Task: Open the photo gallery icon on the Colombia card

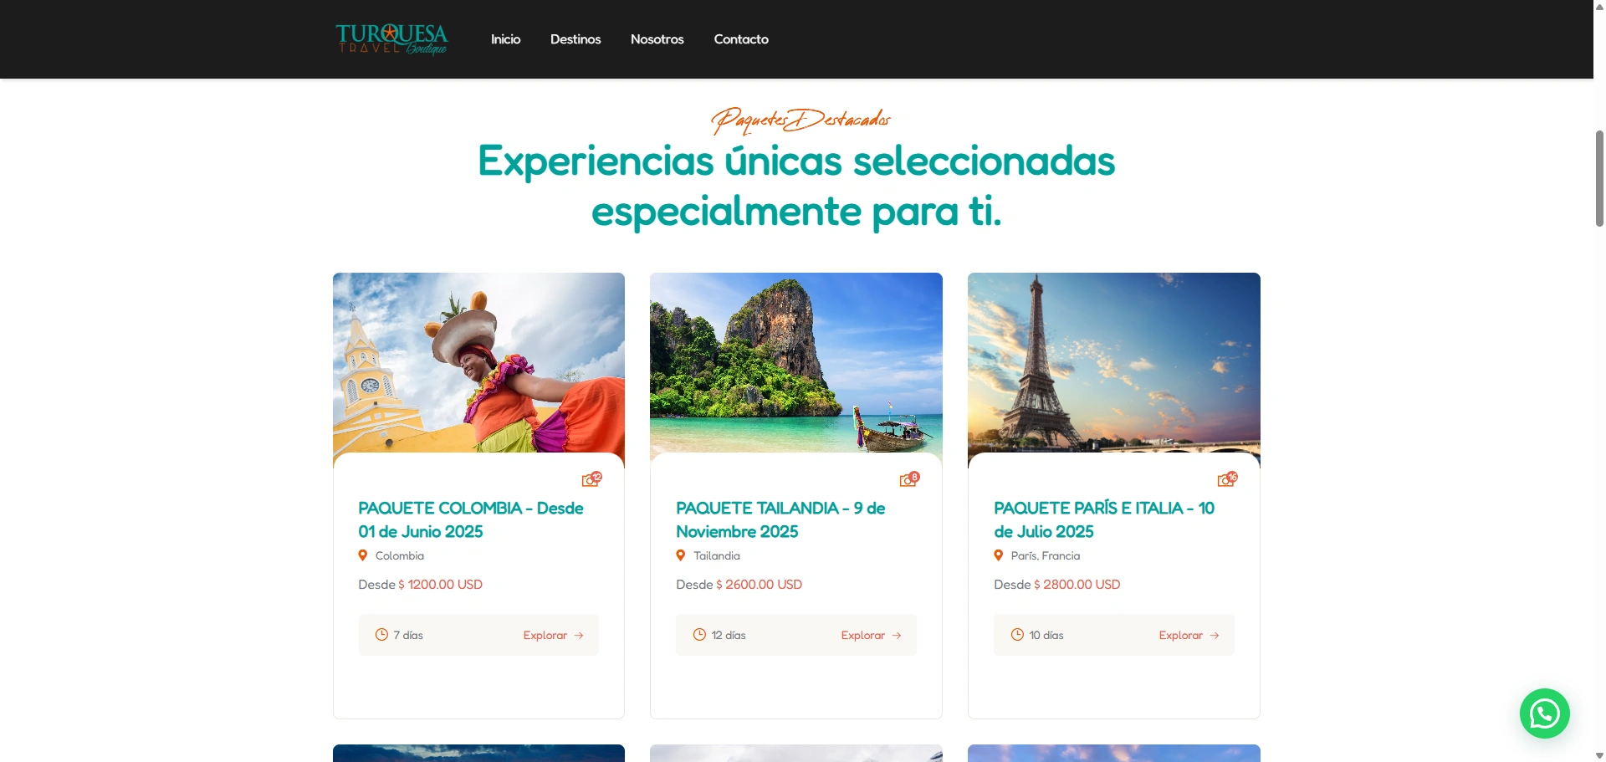Action: coord(591,479)
